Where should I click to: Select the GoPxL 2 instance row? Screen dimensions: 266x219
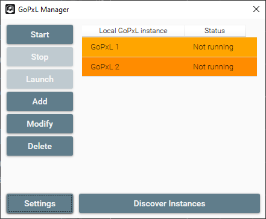169,66
